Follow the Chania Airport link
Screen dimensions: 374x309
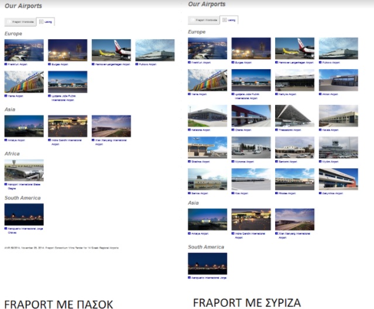click(243, 130)
